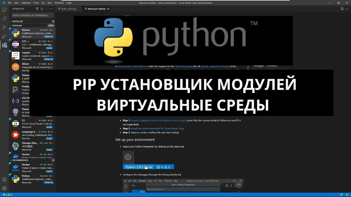Screen dimensions: 351x197
Task: Open the Run menu
Action: pyautogui.click(x=50, y=3)
